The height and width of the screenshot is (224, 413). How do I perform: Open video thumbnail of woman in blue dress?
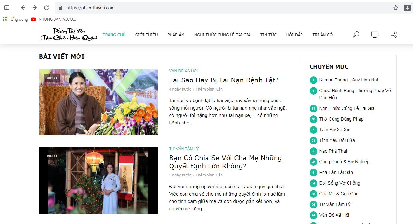click(x=98, y=180)
